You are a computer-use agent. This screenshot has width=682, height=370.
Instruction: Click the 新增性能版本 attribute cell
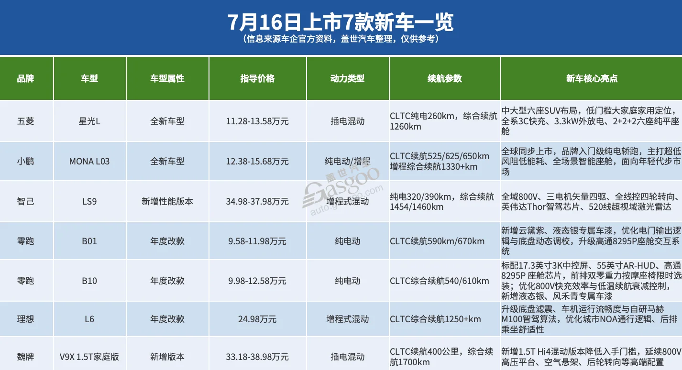pyautogui.click(x=167, y=201)
